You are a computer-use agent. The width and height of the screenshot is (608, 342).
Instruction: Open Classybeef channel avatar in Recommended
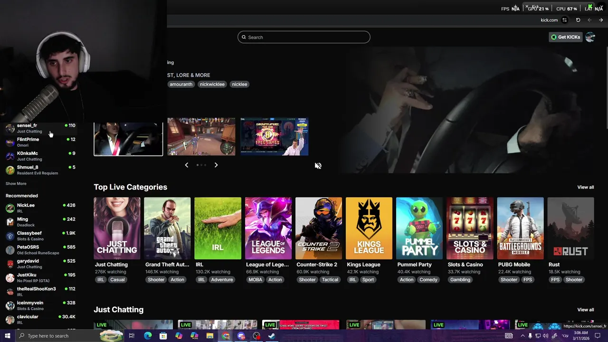[x=10, y=236]
